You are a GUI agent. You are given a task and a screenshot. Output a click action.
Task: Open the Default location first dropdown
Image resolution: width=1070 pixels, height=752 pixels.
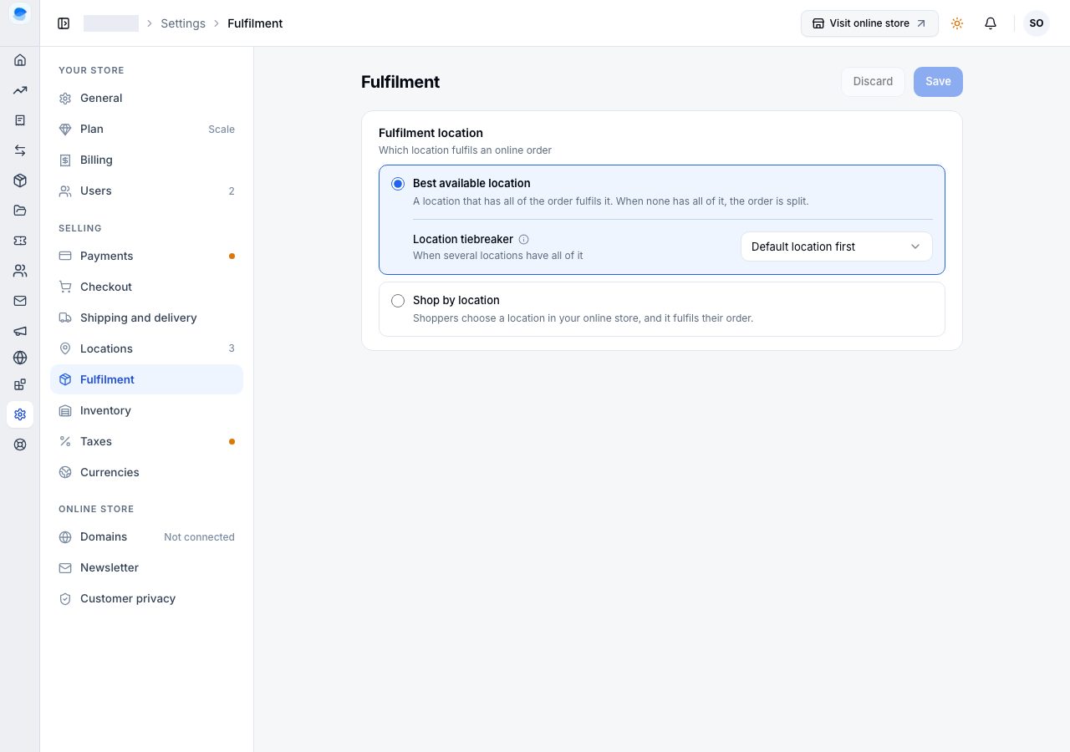coord(836,246)
